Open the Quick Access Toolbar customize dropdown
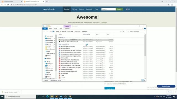177x99 pixels. click(x=51, y=26)
